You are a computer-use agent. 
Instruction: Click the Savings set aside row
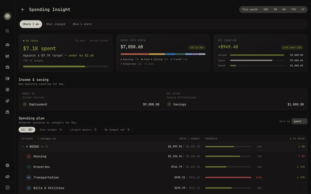coord(235,104)
